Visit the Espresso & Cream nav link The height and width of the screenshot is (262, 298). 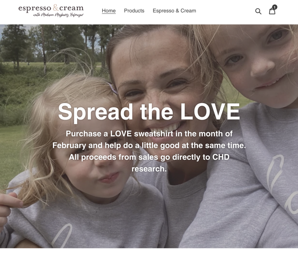tap(174, 11)
